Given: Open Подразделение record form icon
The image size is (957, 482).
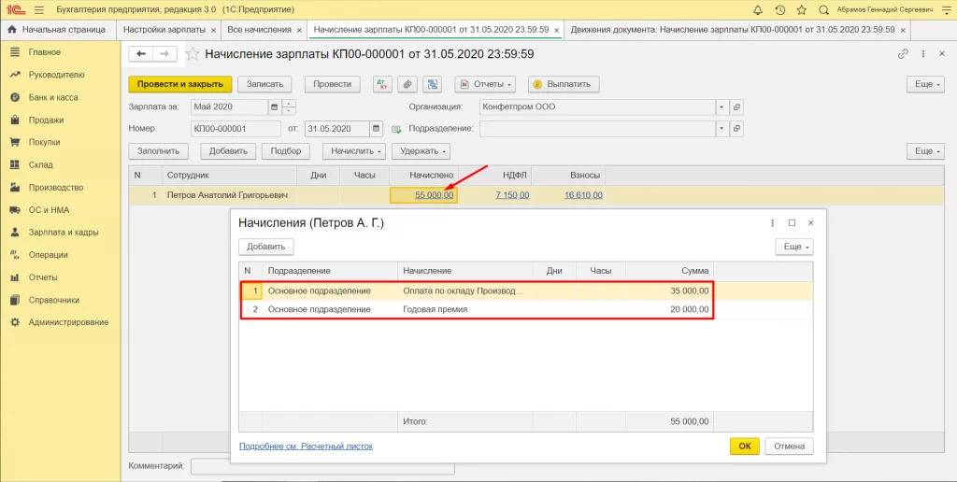Looking at the screenshot, I should pos(736,129).
